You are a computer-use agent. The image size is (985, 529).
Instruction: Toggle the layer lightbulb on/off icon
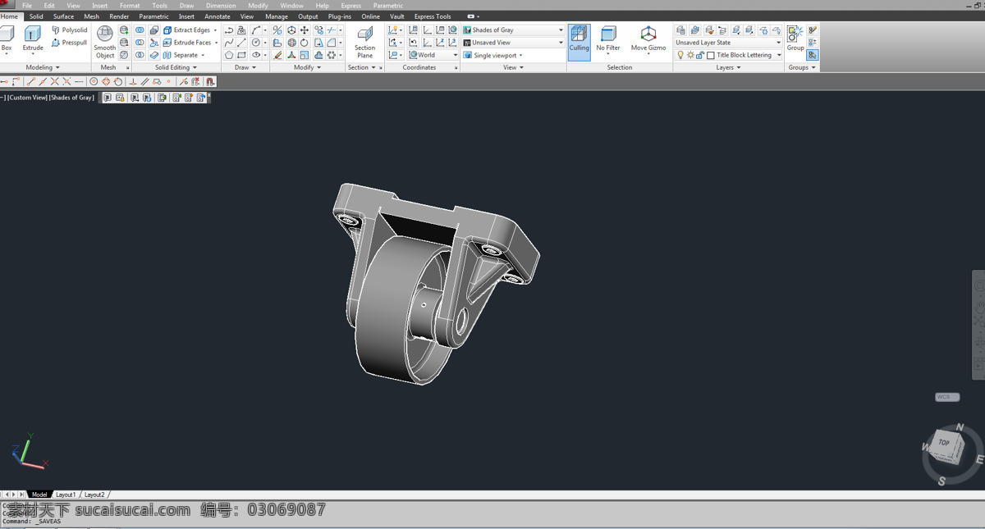[x=680, y=55]
